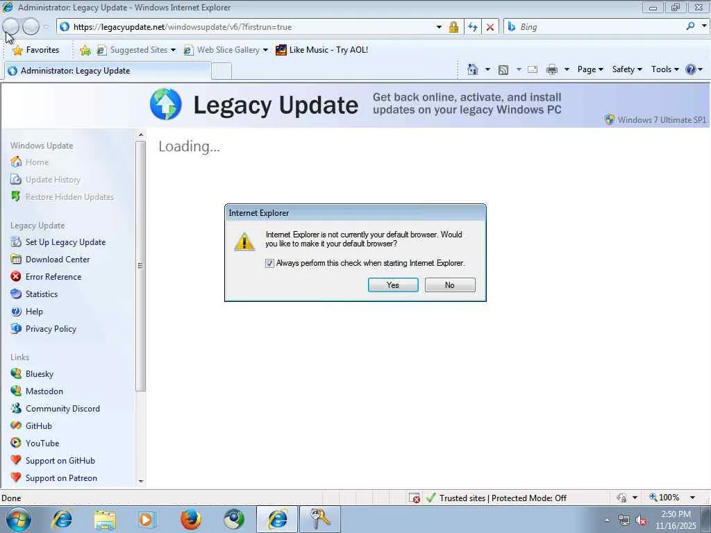Image resolution: width=711 pixels, height=533 pixels.
Task: Click the network tray icon
Action: [624, 520]
